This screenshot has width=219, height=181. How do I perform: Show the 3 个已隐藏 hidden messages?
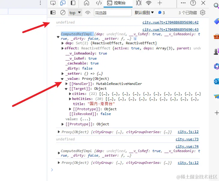188,13
